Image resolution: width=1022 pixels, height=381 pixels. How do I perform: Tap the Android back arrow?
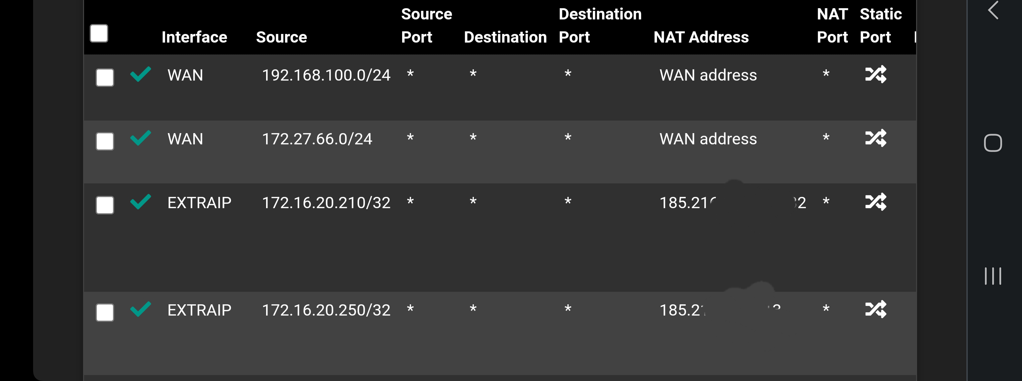[993, 10]
